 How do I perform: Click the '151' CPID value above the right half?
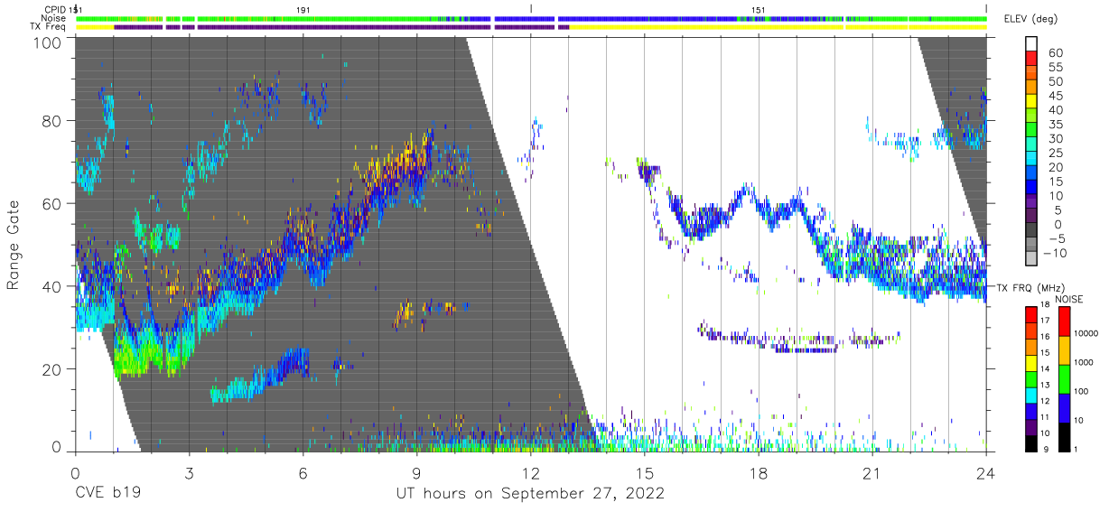[x=759, y=9]
